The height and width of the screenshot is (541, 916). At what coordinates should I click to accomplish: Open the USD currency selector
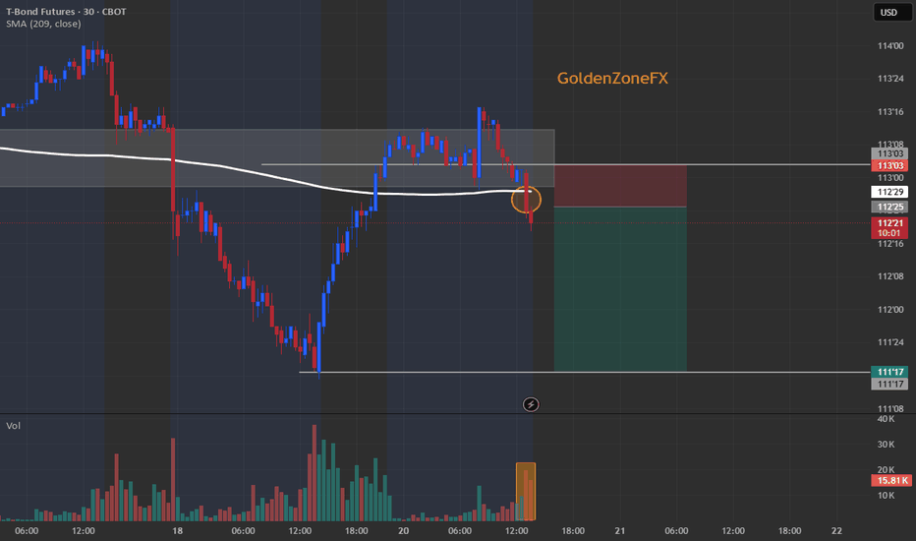tap(892, 12)
